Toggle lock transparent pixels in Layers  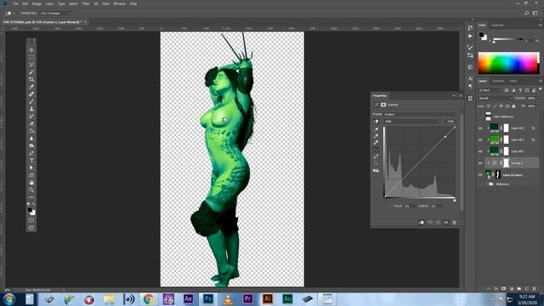click(x=489, y=106)
